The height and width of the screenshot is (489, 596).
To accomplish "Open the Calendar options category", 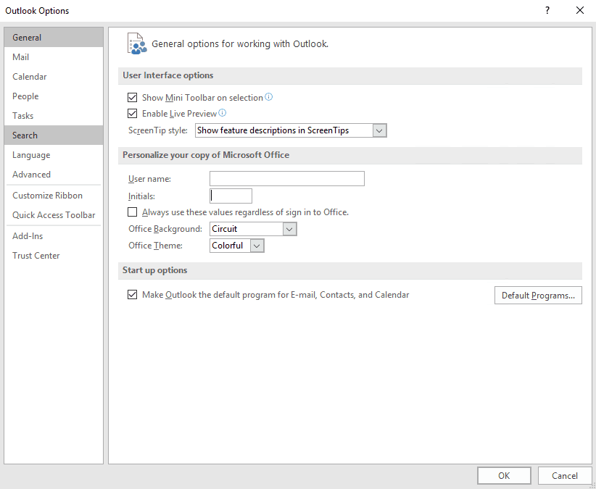I will [x=54, y=77].
